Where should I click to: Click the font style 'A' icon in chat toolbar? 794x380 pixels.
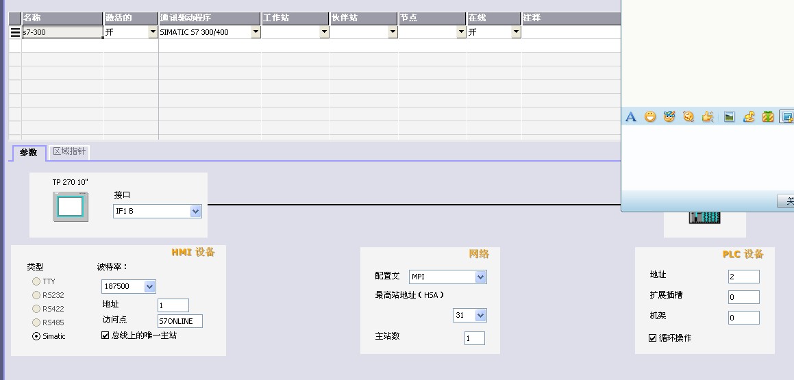point(631,117)
